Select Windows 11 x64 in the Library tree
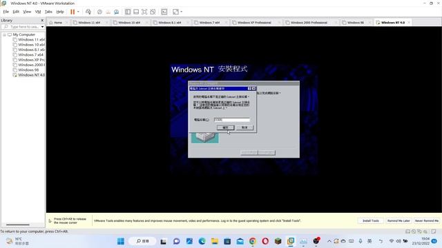442x248 pixels. tap(28, 40)
